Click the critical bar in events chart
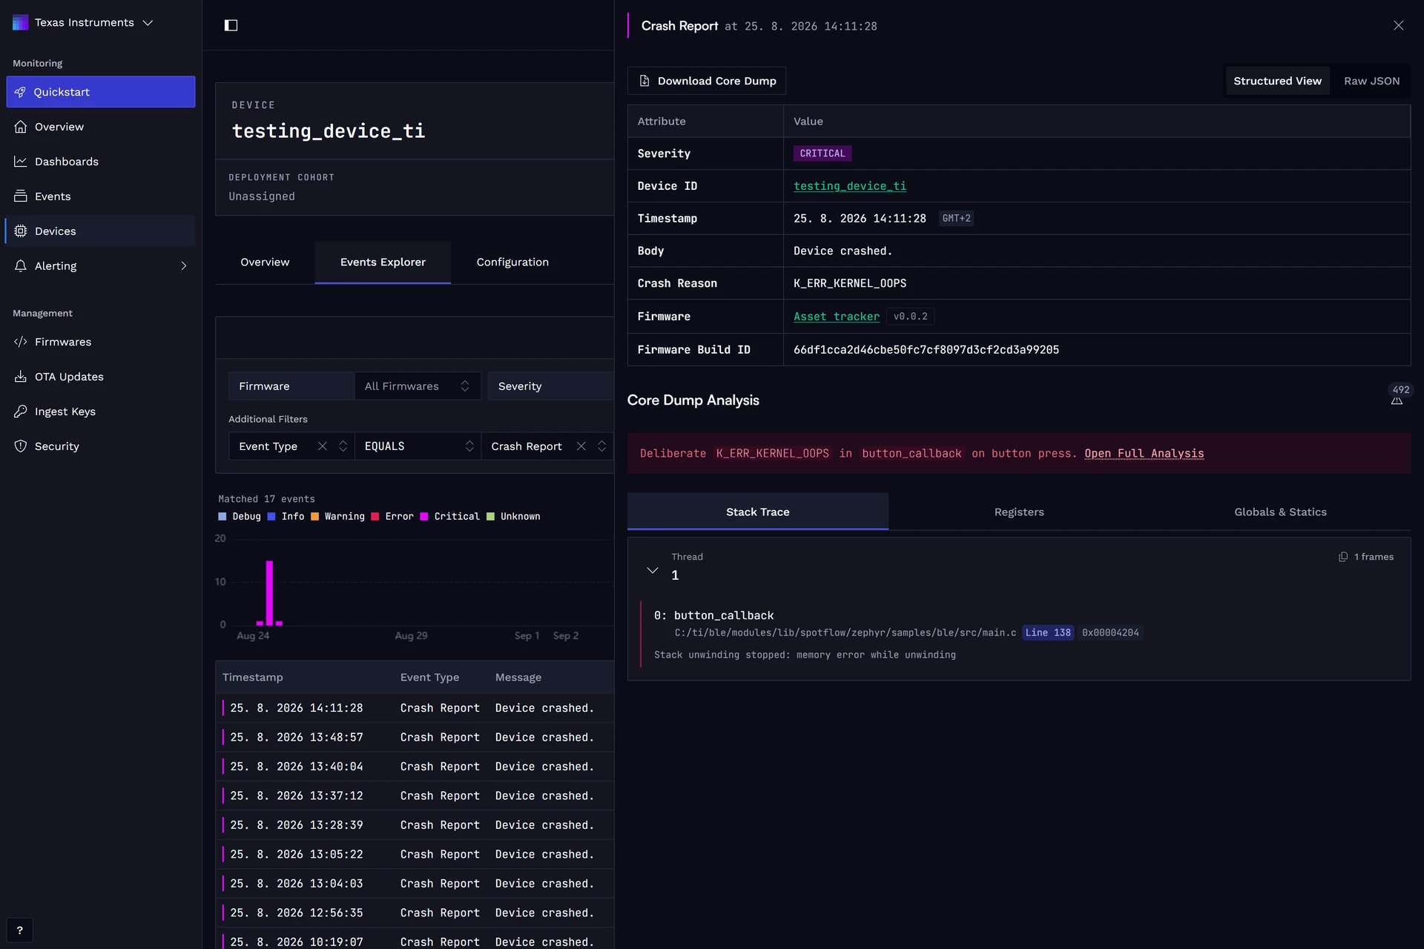The width and height of the screenshot is (1424, 949). click(269, 592)
